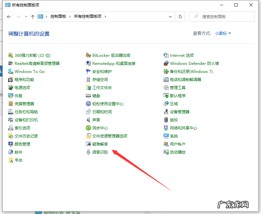Screen dimensions: 261x214
Task: Click inside the 搜索控制面板 search box
Action: [x=222, y=16]
